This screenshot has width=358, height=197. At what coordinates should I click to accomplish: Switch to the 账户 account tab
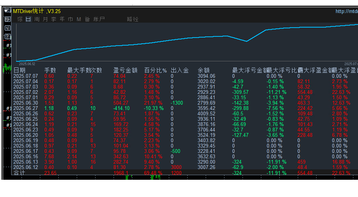tap(99, 19)
